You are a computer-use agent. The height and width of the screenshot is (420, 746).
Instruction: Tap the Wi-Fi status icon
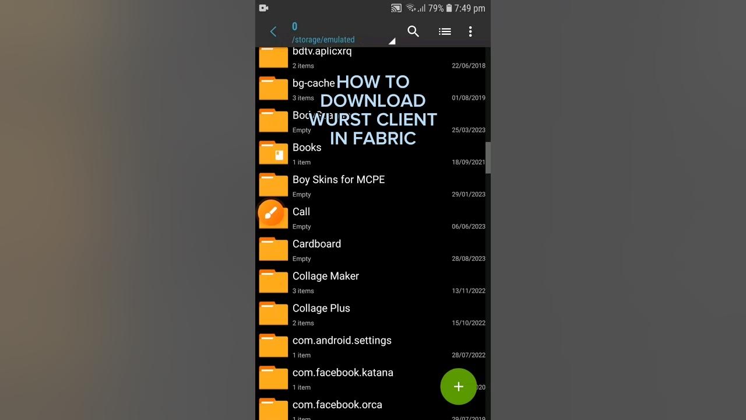[x=411, y=8]
